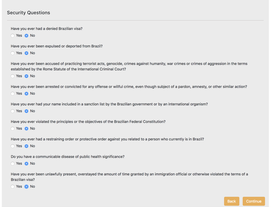Pick No for sanction list inclusion question
Viewport: 271px width, 207px height.
(27, 111)
